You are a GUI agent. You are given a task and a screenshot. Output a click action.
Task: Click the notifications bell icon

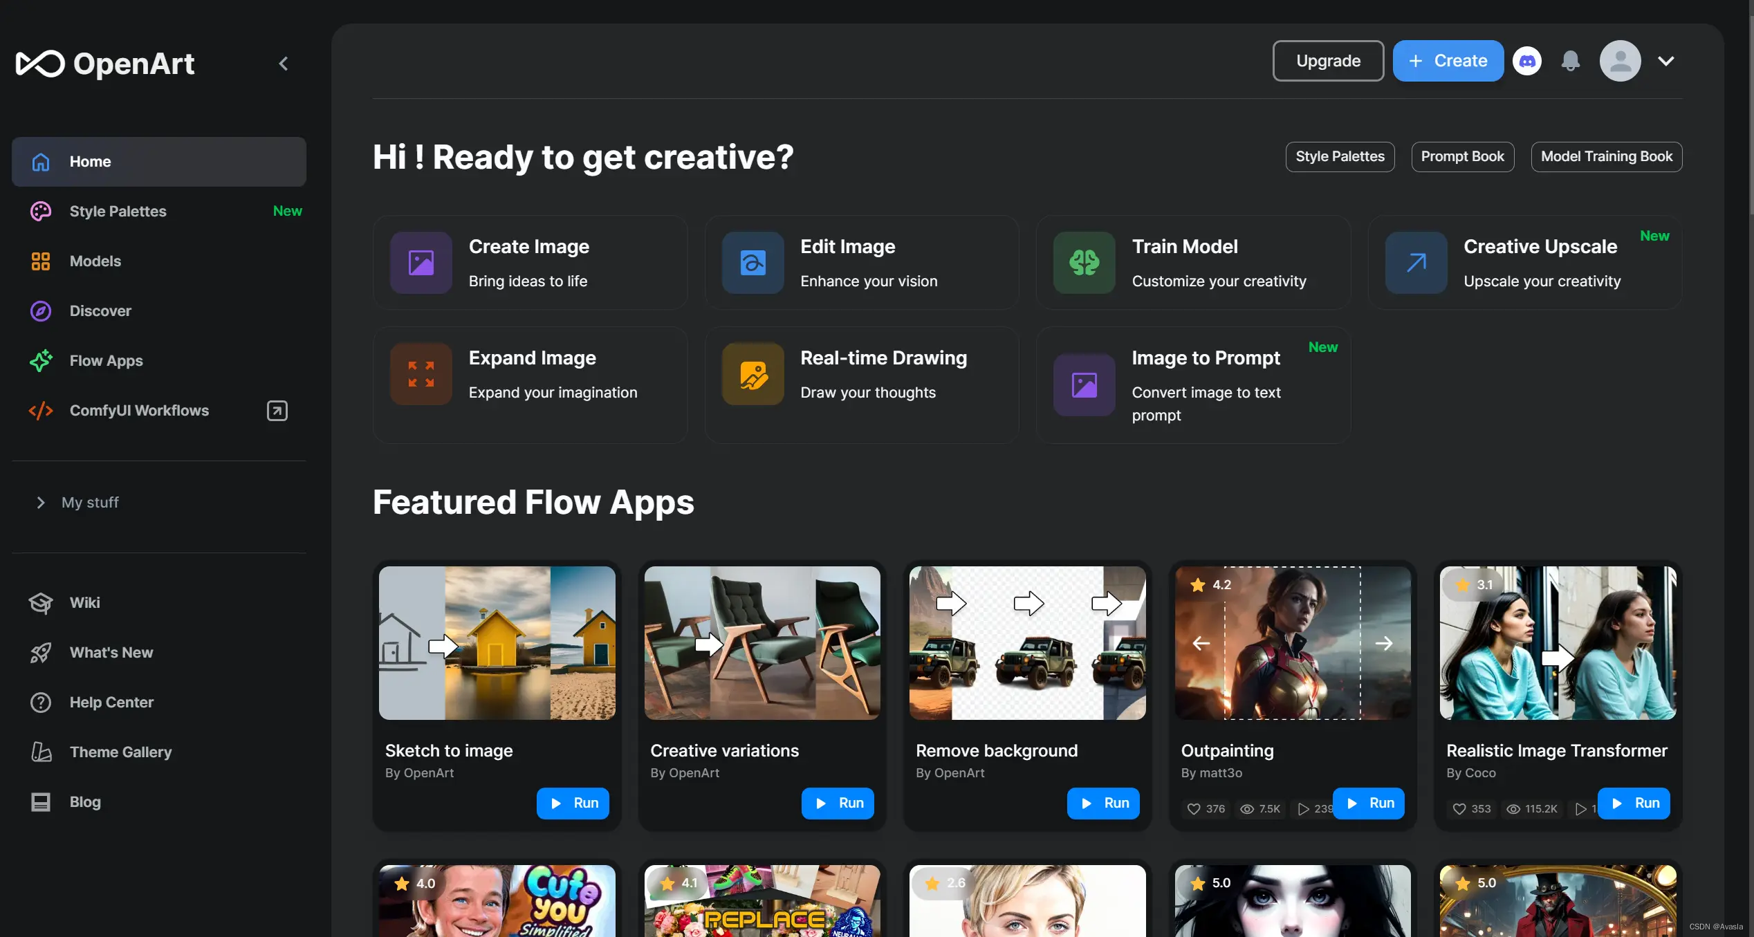pyautogui.click(x=1570, y=61)
